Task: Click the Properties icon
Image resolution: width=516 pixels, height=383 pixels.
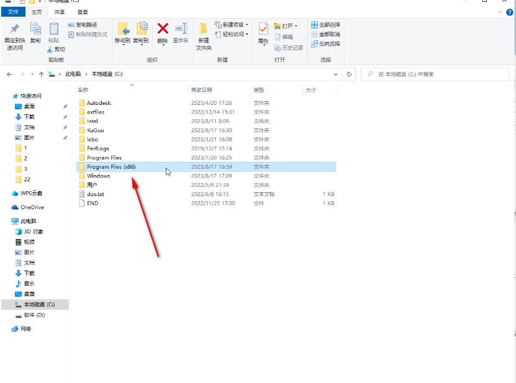Action: [263, 29]
